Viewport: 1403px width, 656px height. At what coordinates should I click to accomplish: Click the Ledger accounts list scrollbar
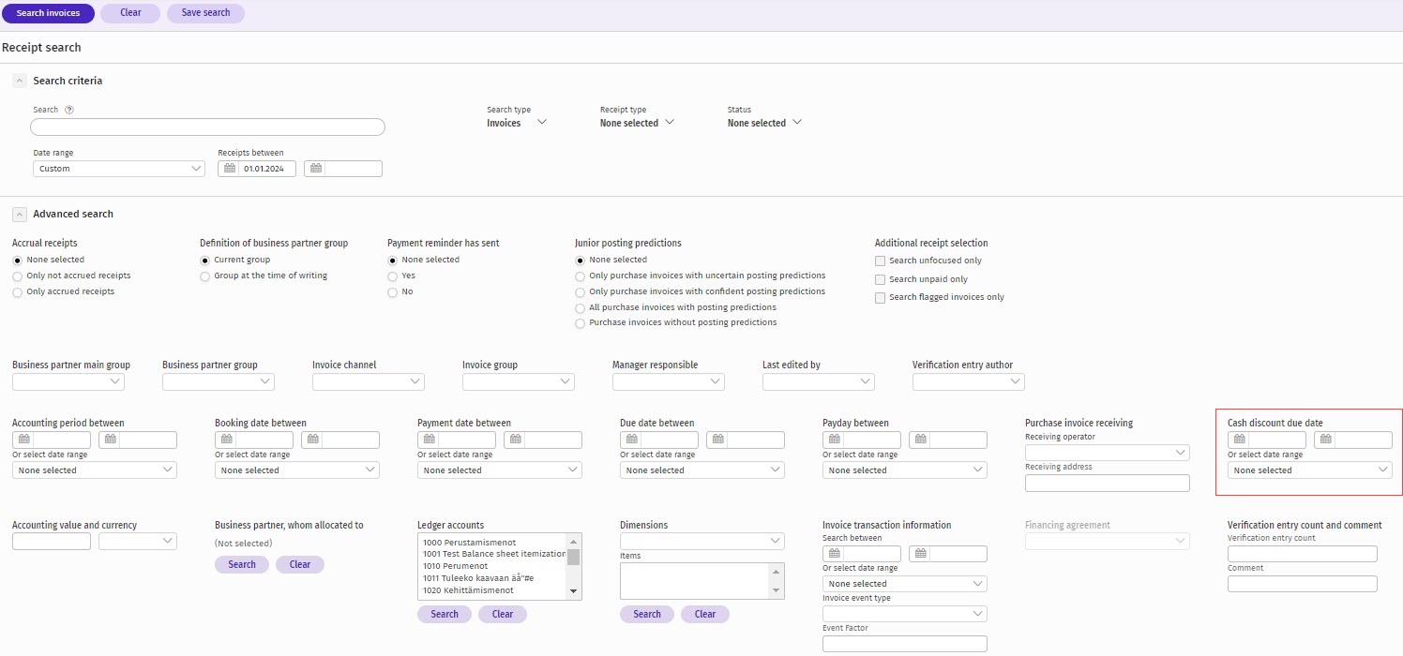click(574, 566)
